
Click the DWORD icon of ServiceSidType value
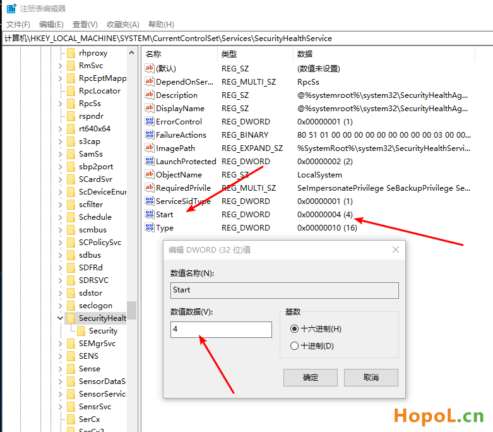click(150, 201)
